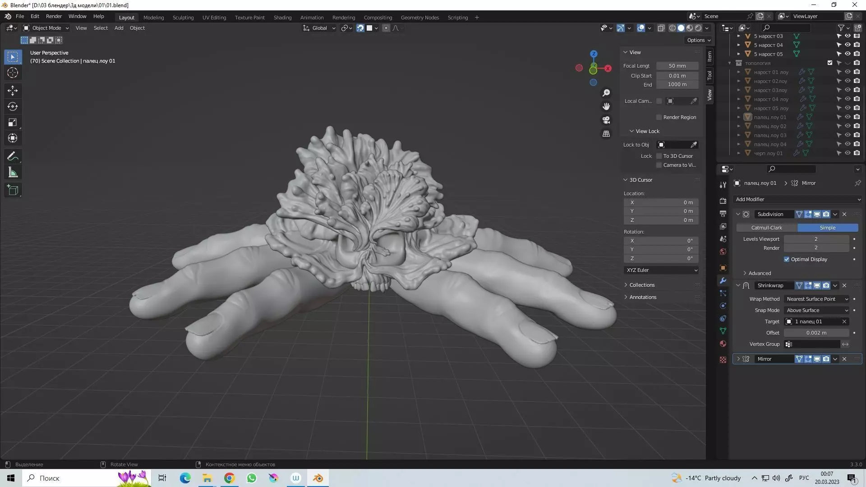Open File Explorer from the taskbar

pos(207,478)
